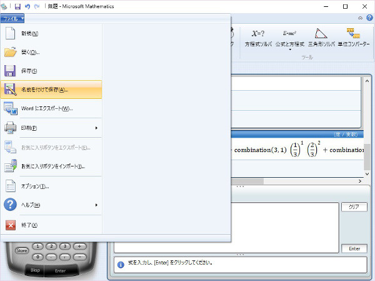
Task: Click calculator key 2
Action: (x=51, y=246)
